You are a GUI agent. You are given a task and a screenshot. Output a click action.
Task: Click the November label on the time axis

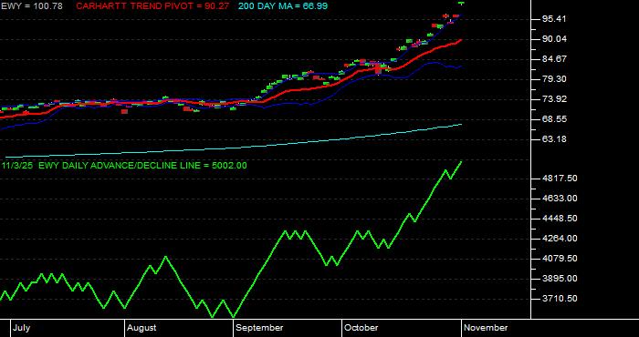486,328
